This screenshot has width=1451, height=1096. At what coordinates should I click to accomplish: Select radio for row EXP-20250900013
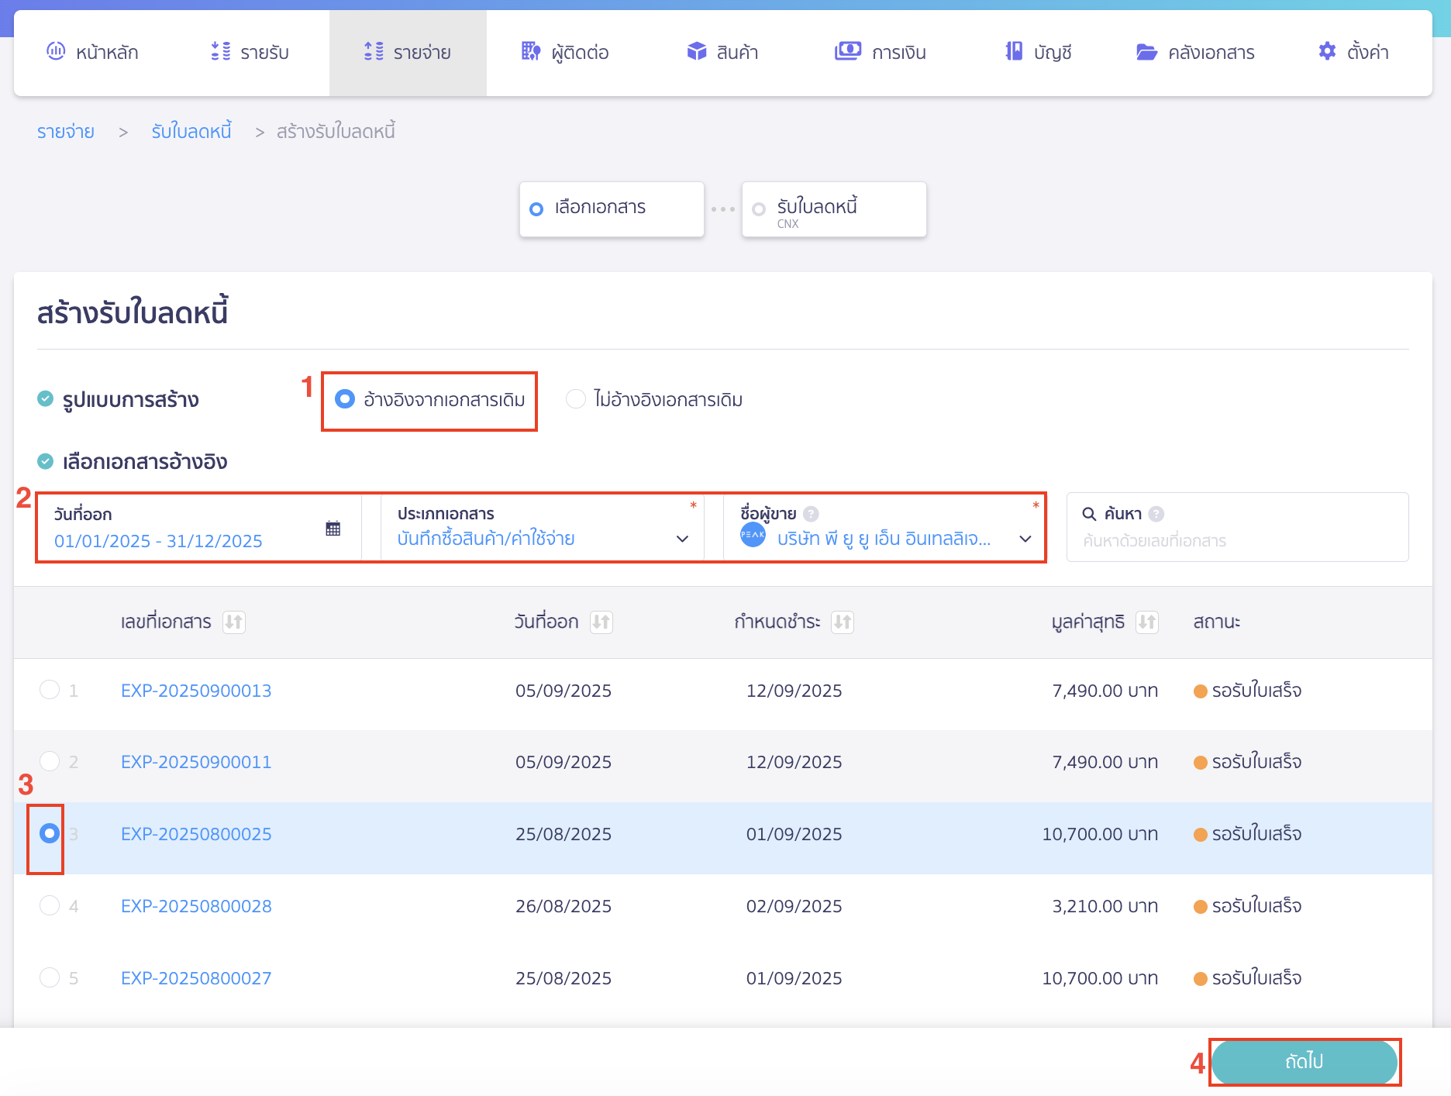tap(50, 690)
